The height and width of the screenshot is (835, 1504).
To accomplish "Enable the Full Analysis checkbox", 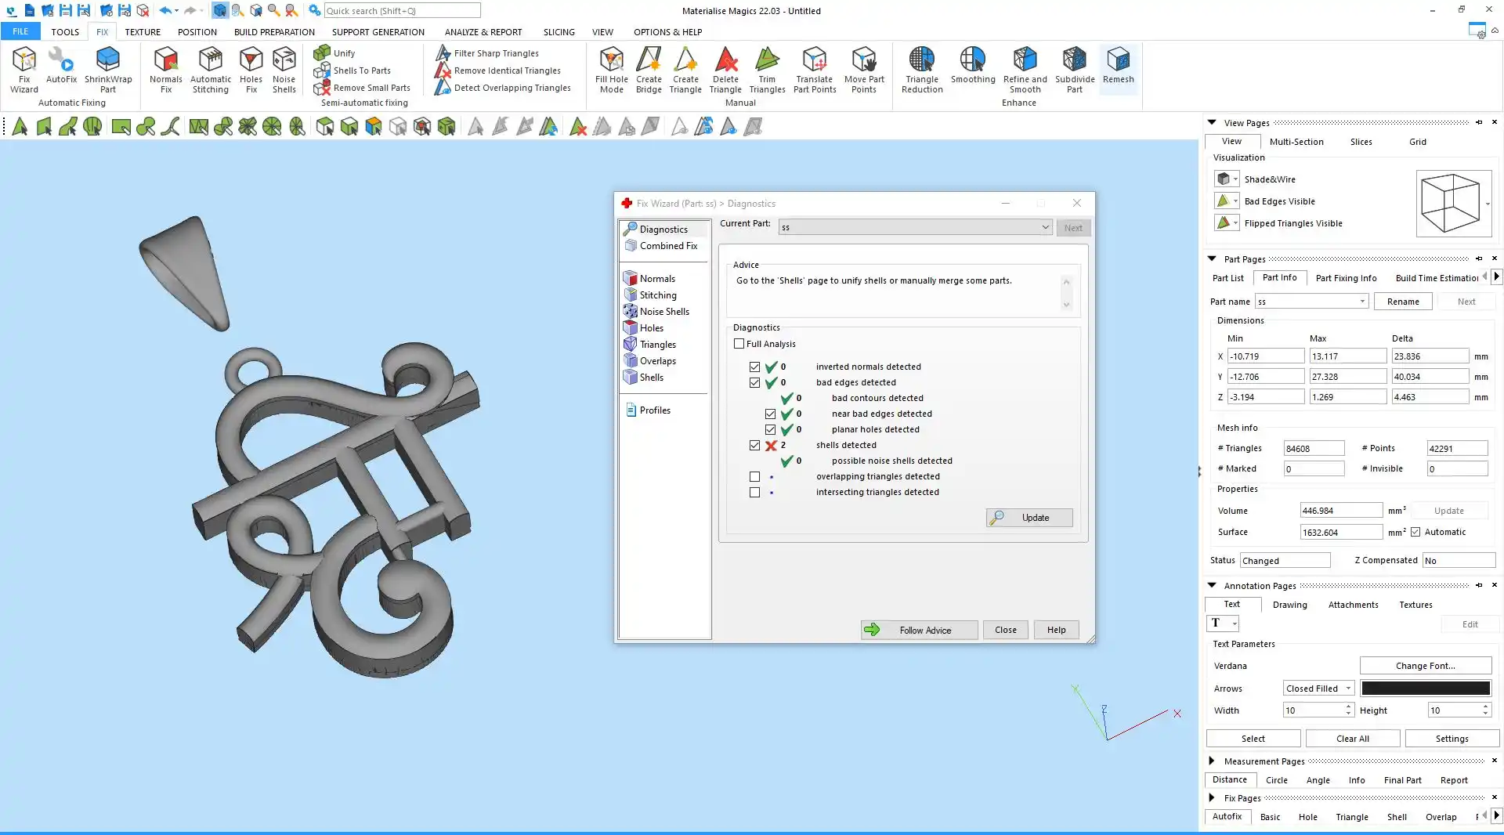I will 739,344.
